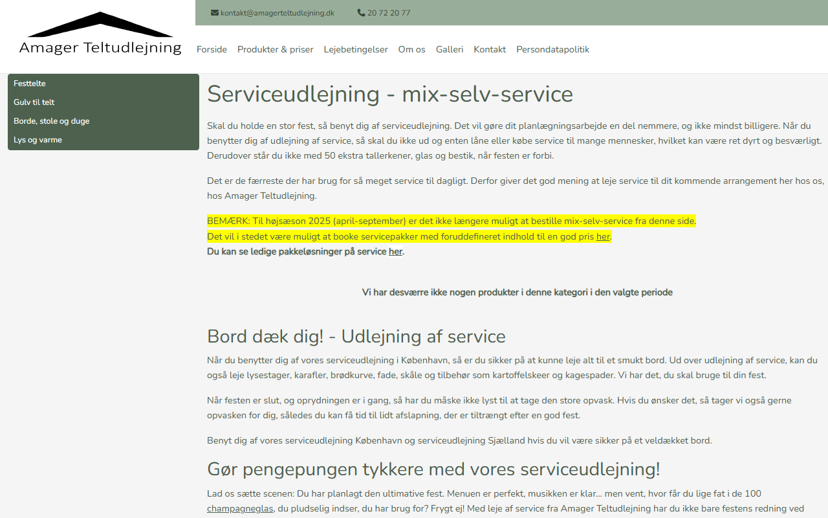Click the 'her' link after ledige pakkeløsninger på service
The image size is (828, 518).
pos(395,252)
